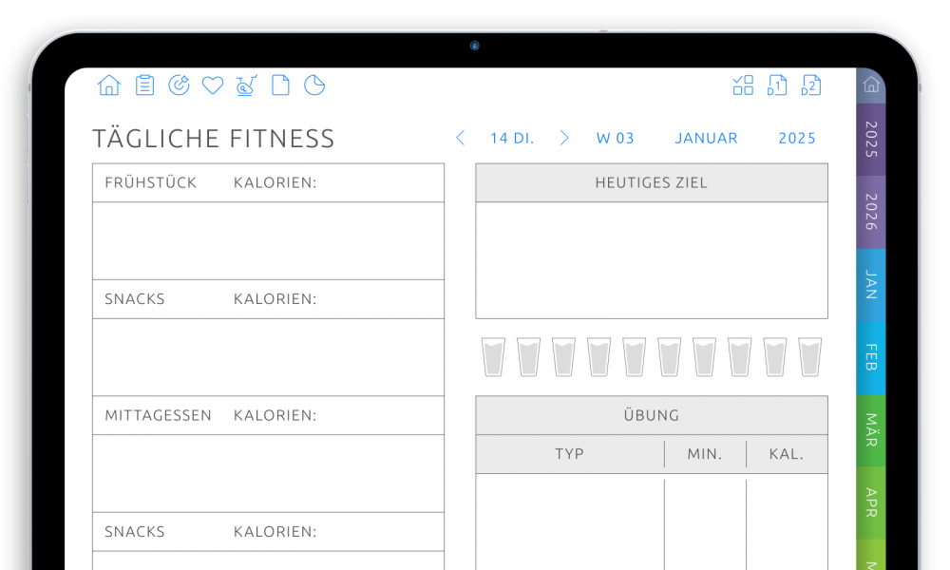Click the MITTAGESSEN label
The image size is (950, 570).
158,415
